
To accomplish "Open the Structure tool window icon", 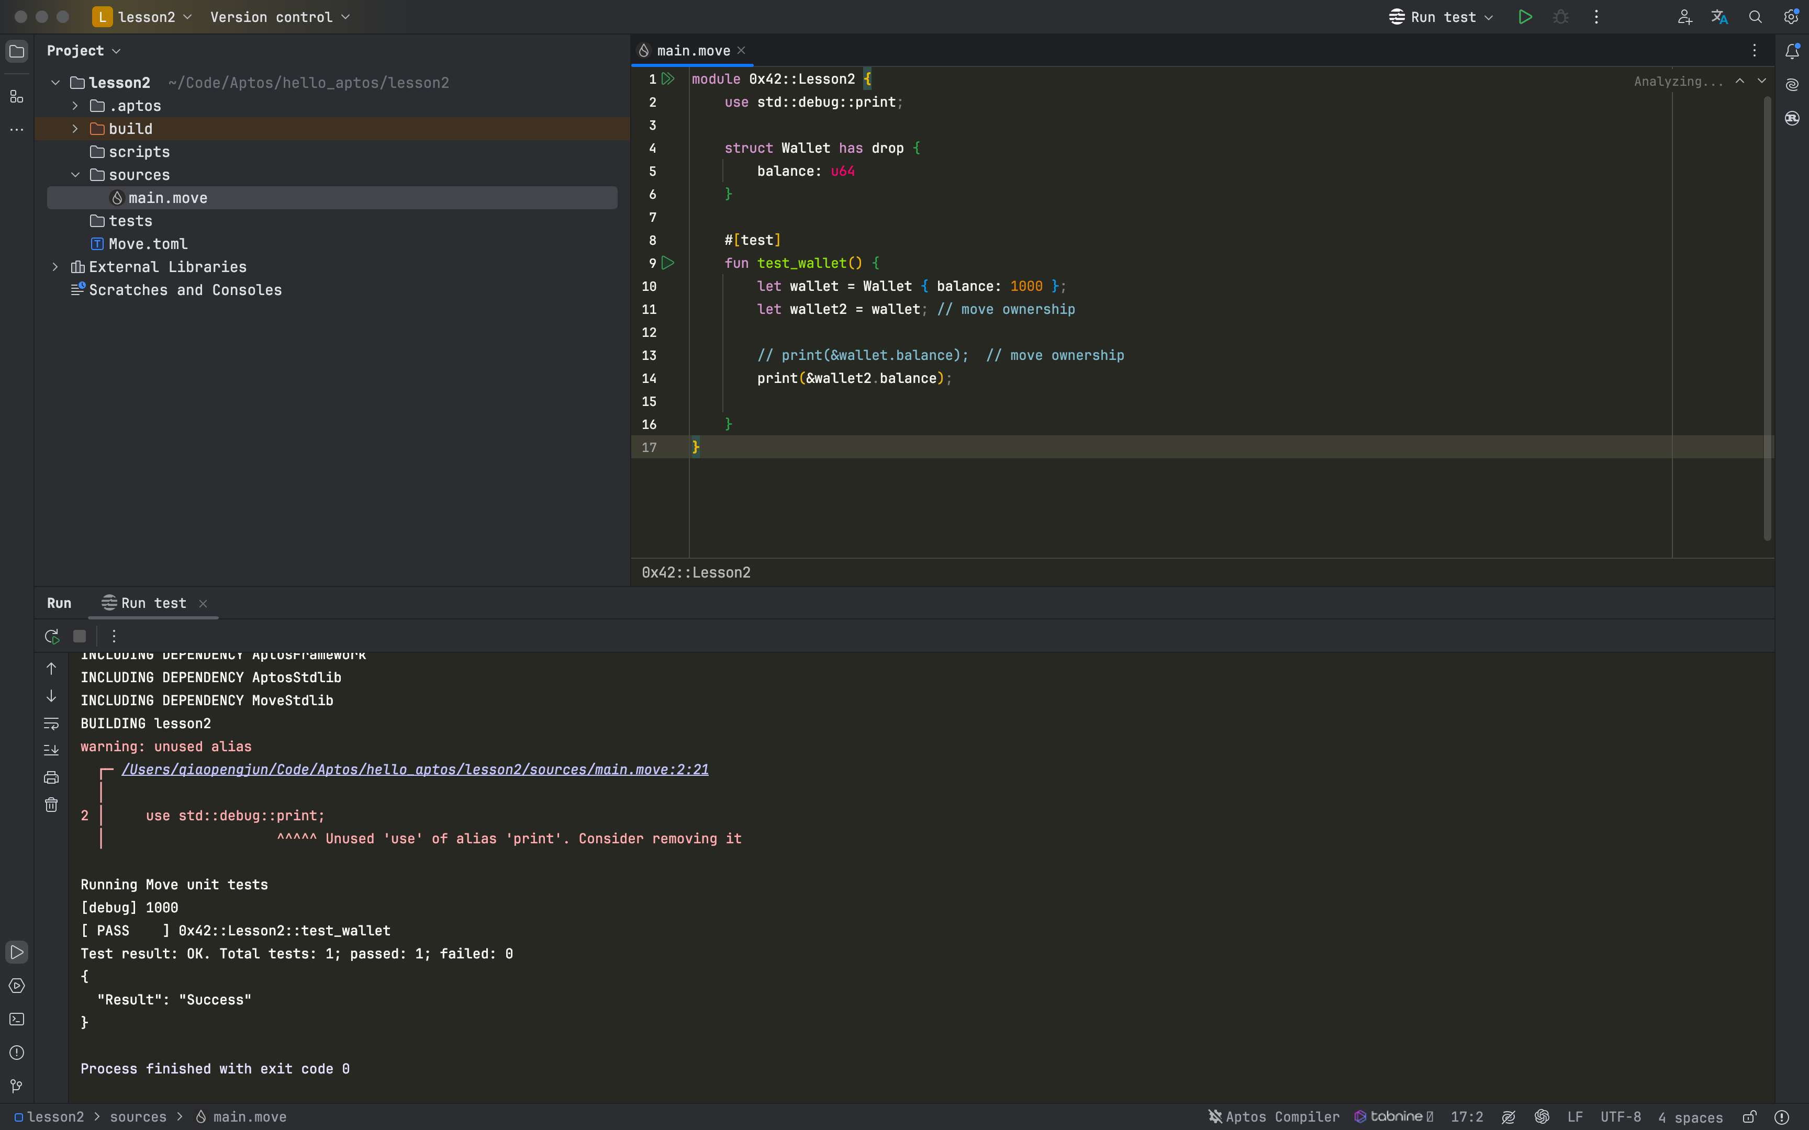I will [16, 96].
